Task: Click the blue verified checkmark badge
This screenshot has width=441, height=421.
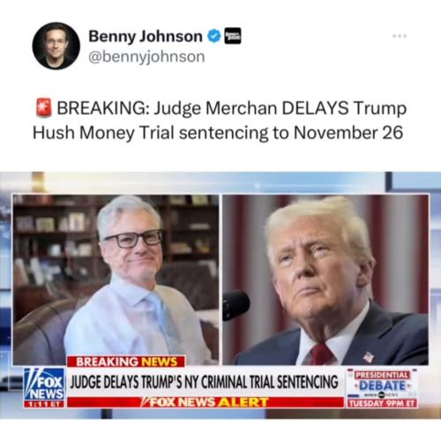Action: tap(214, 36)
